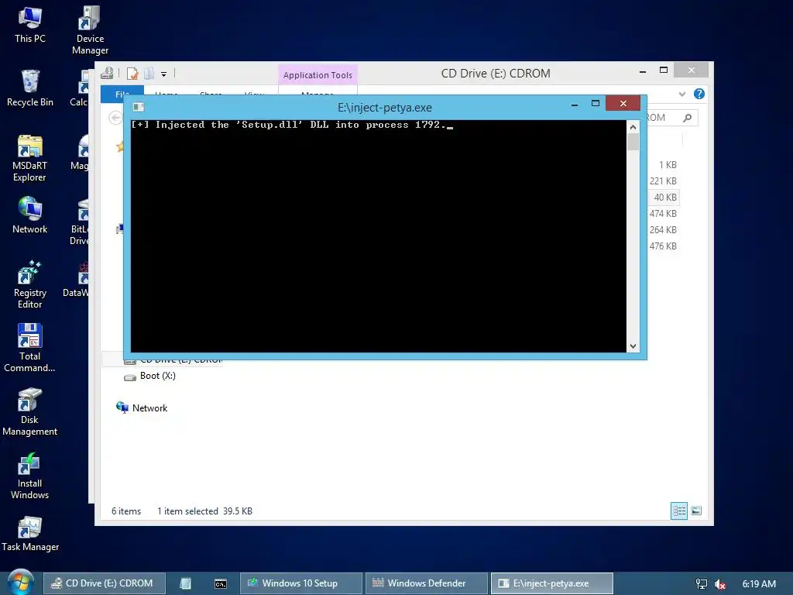The image size is (793, 595).
Task: Click the 1 KB file size entry
Action: pos(668,165)
